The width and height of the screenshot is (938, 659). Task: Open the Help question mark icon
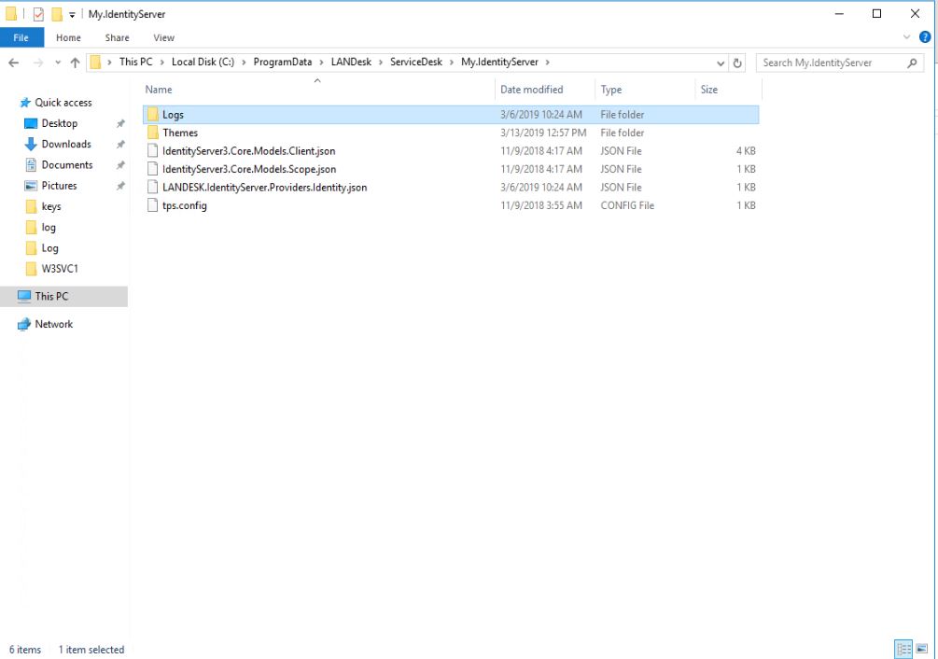924,37
